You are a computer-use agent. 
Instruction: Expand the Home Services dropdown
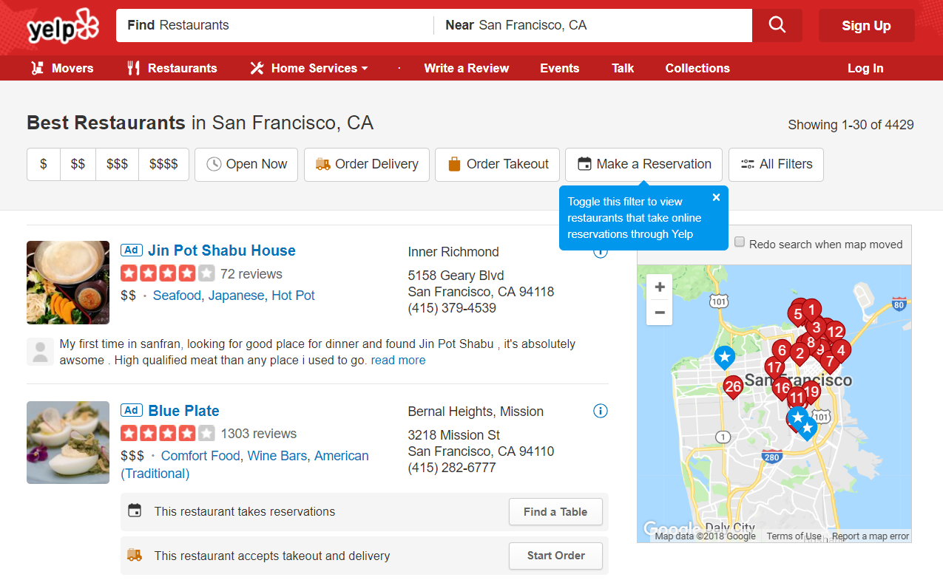click(x=308, y=68)
